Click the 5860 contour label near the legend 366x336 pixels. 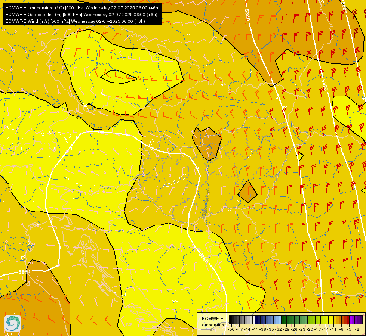pyautogui.click(x=203, y=258)
